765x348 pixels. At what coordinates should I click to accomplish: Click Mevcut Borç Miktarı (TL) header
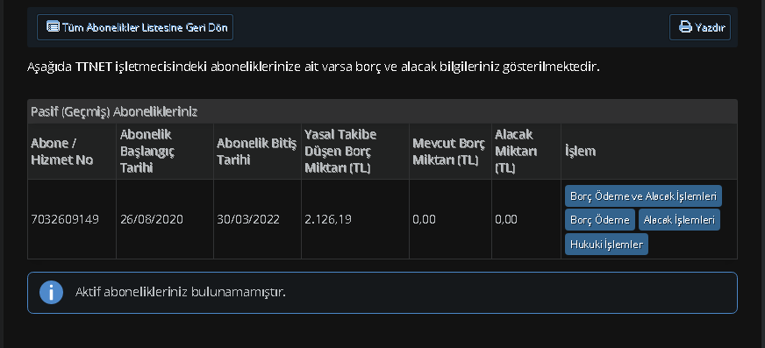[x=450, y=151]
